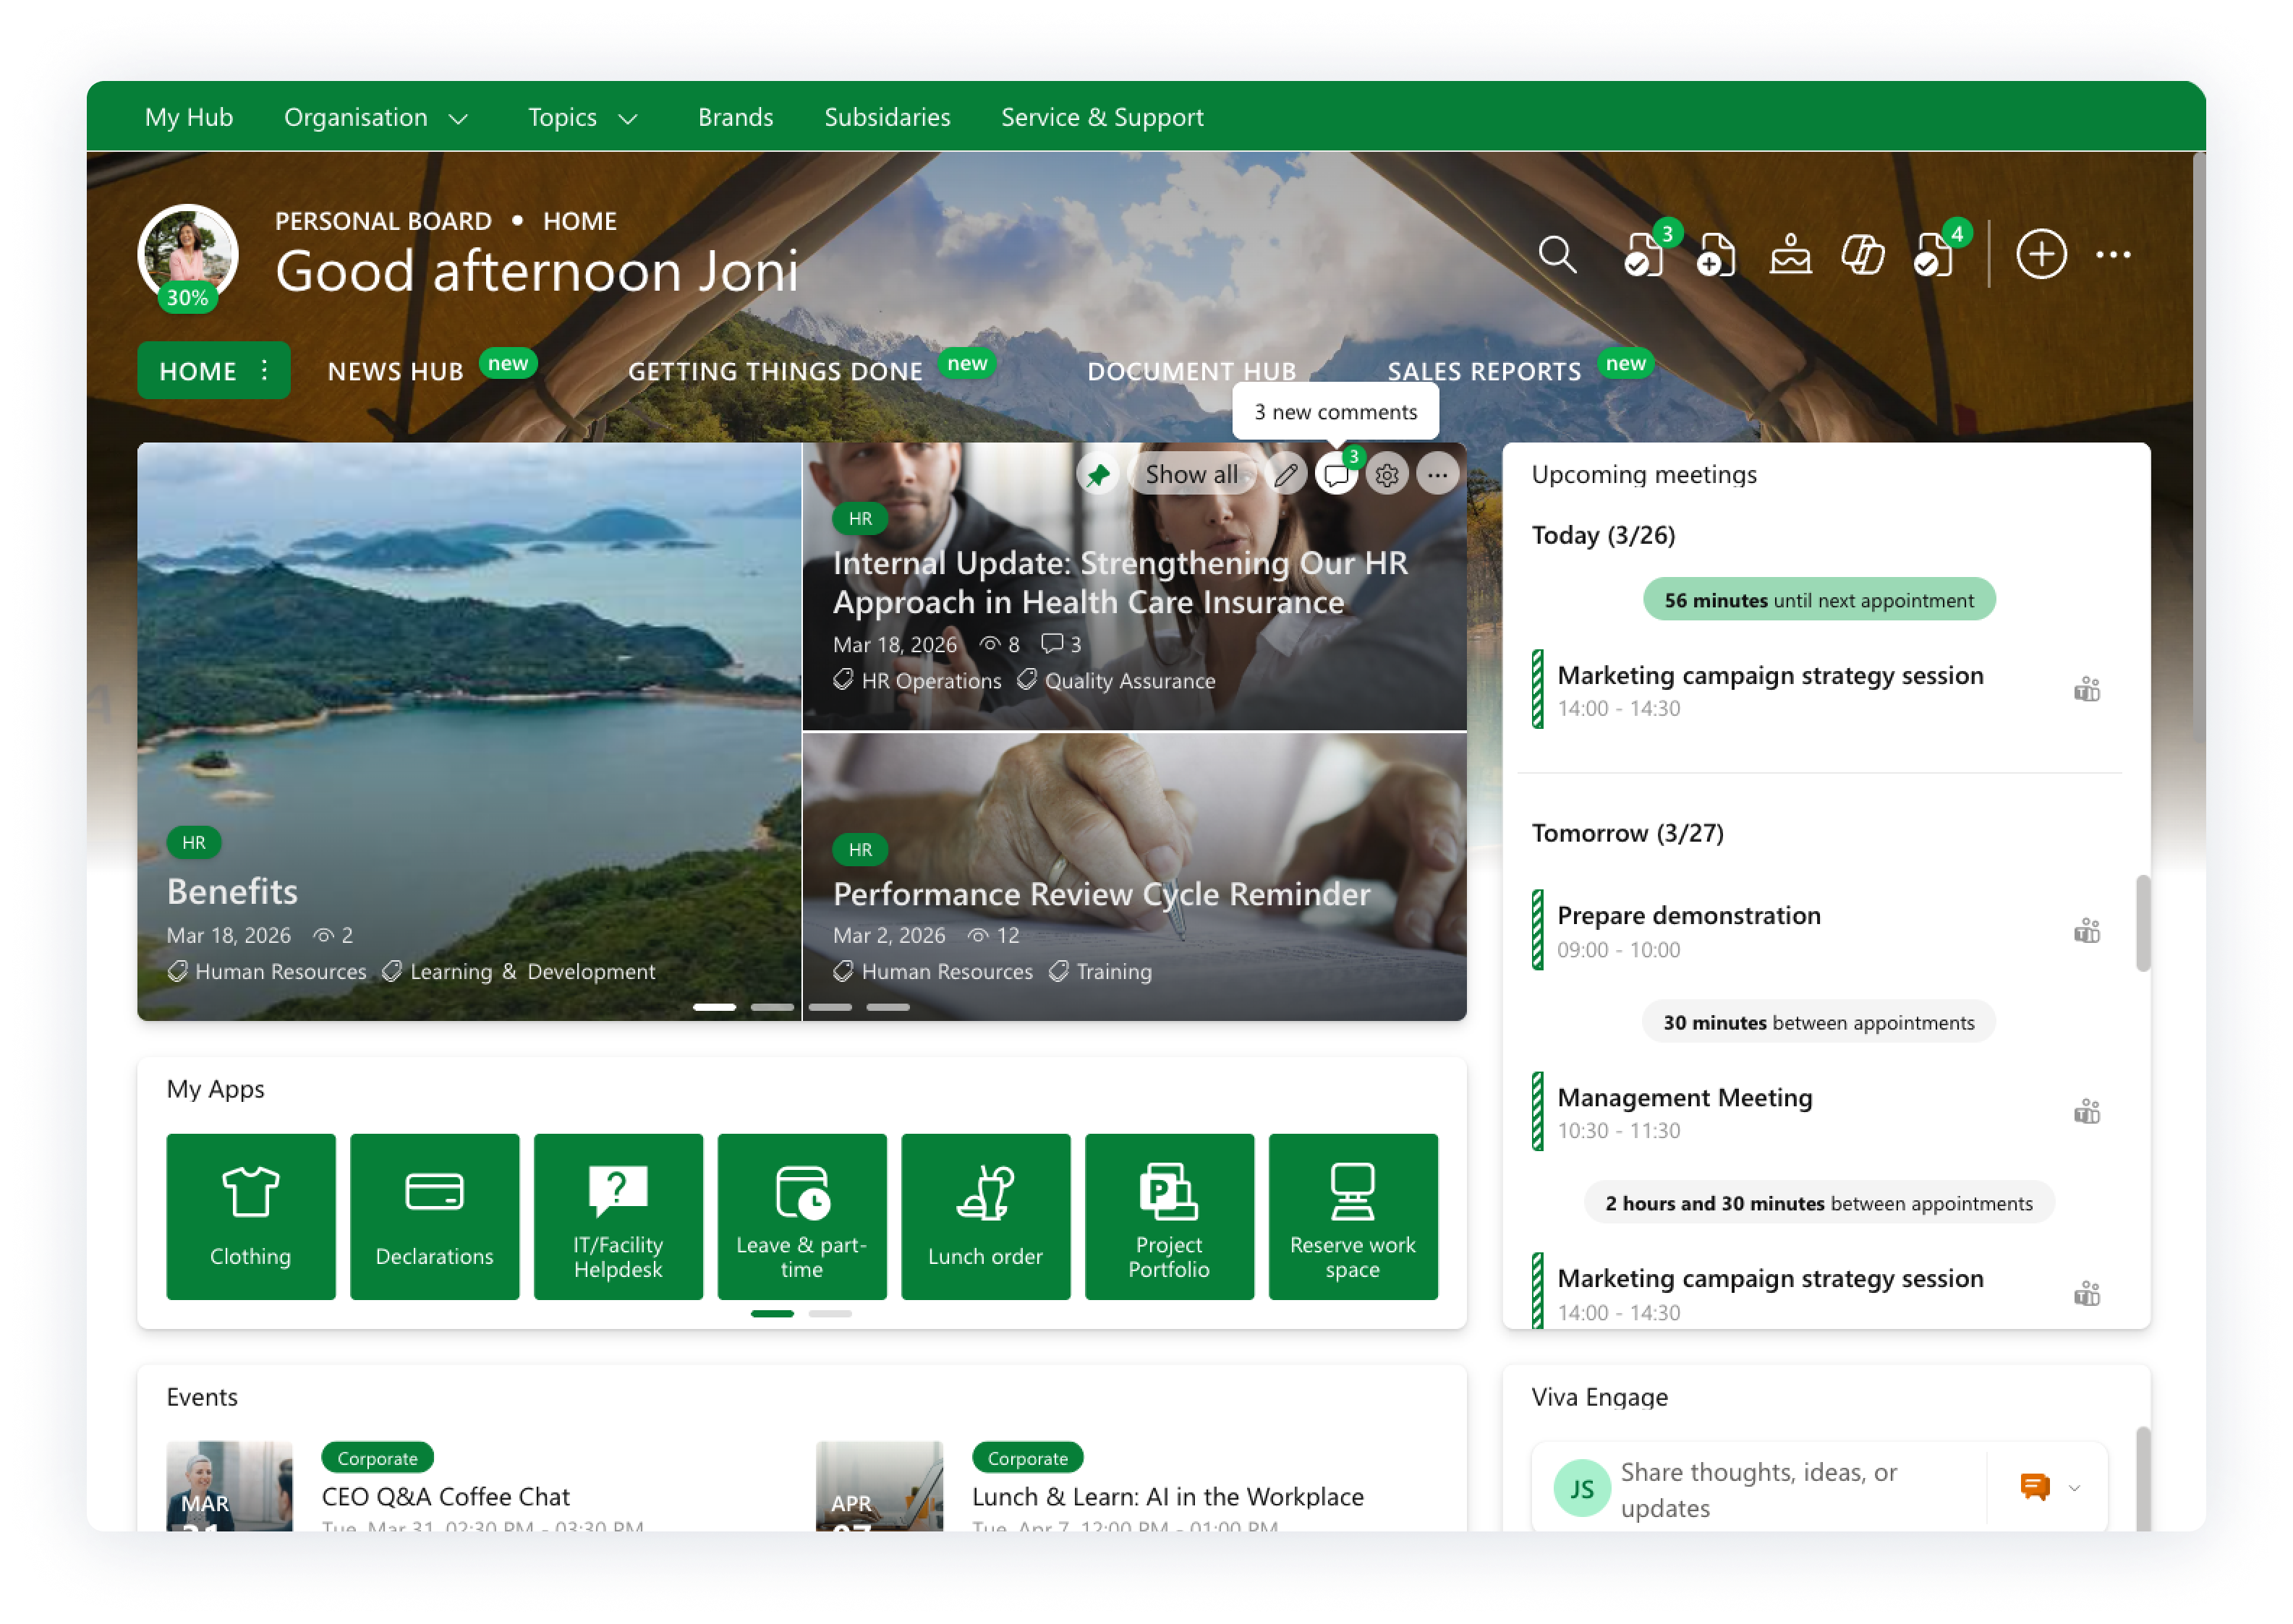Click the Show all button

(1191, 475)
